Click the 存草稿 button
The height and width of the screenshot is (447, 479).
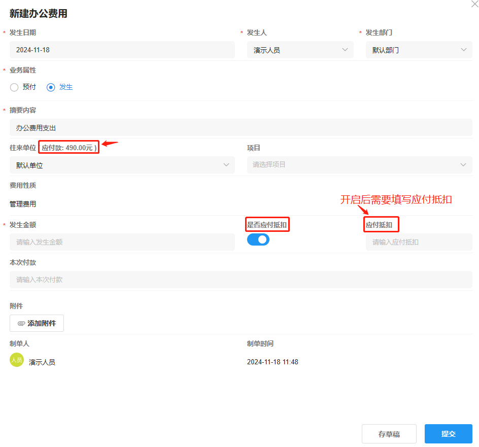tap(389, 434)
